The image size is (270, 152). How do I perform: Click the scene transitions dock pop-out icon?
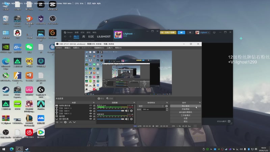(x=167, y=103)
